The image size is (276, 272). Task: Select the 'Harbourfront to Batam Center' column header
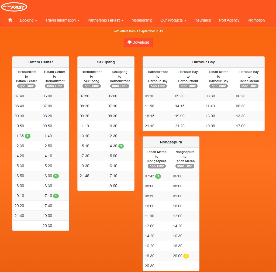[x=26, y=76]
